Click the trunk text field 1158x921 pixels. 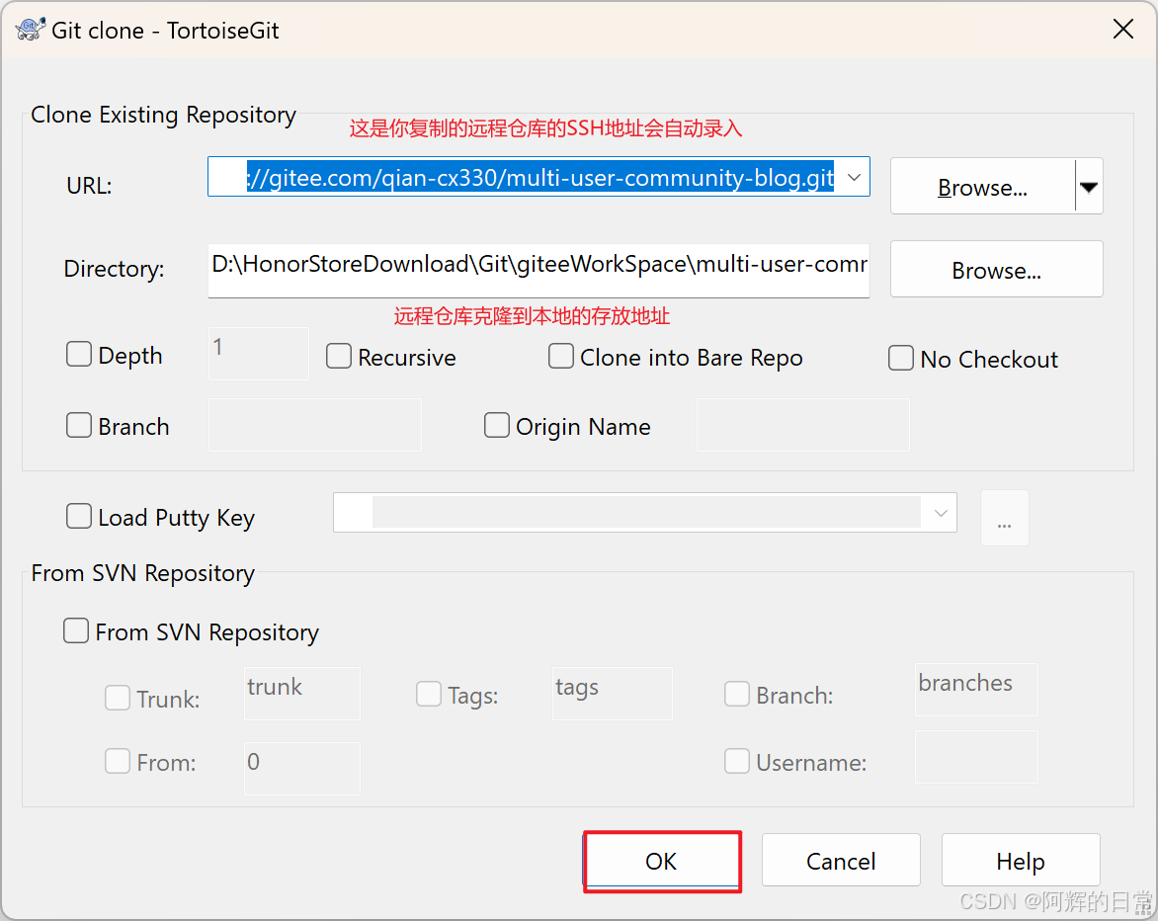click(302, 694)
